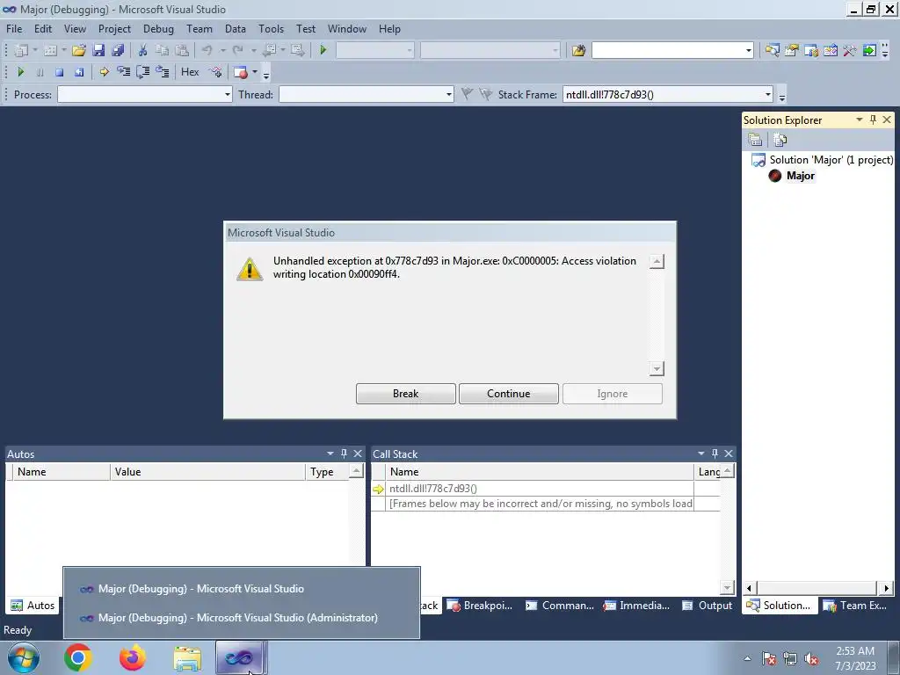Show next statement yellow arrow icon
Image resolution: width=900 pixels, height=675 pixels.
point(104,72)
